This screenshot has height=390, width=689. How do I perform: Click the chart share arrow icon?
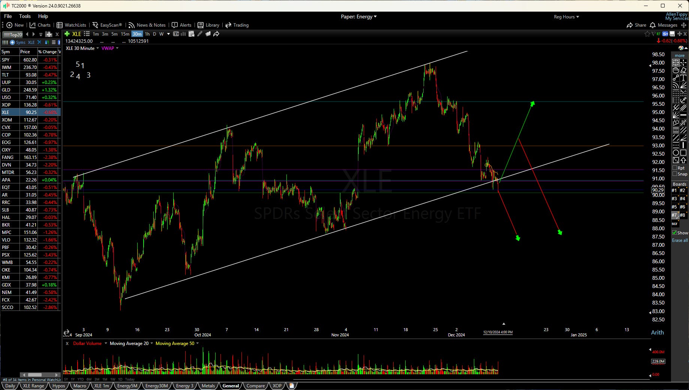[x=216, y=34]
